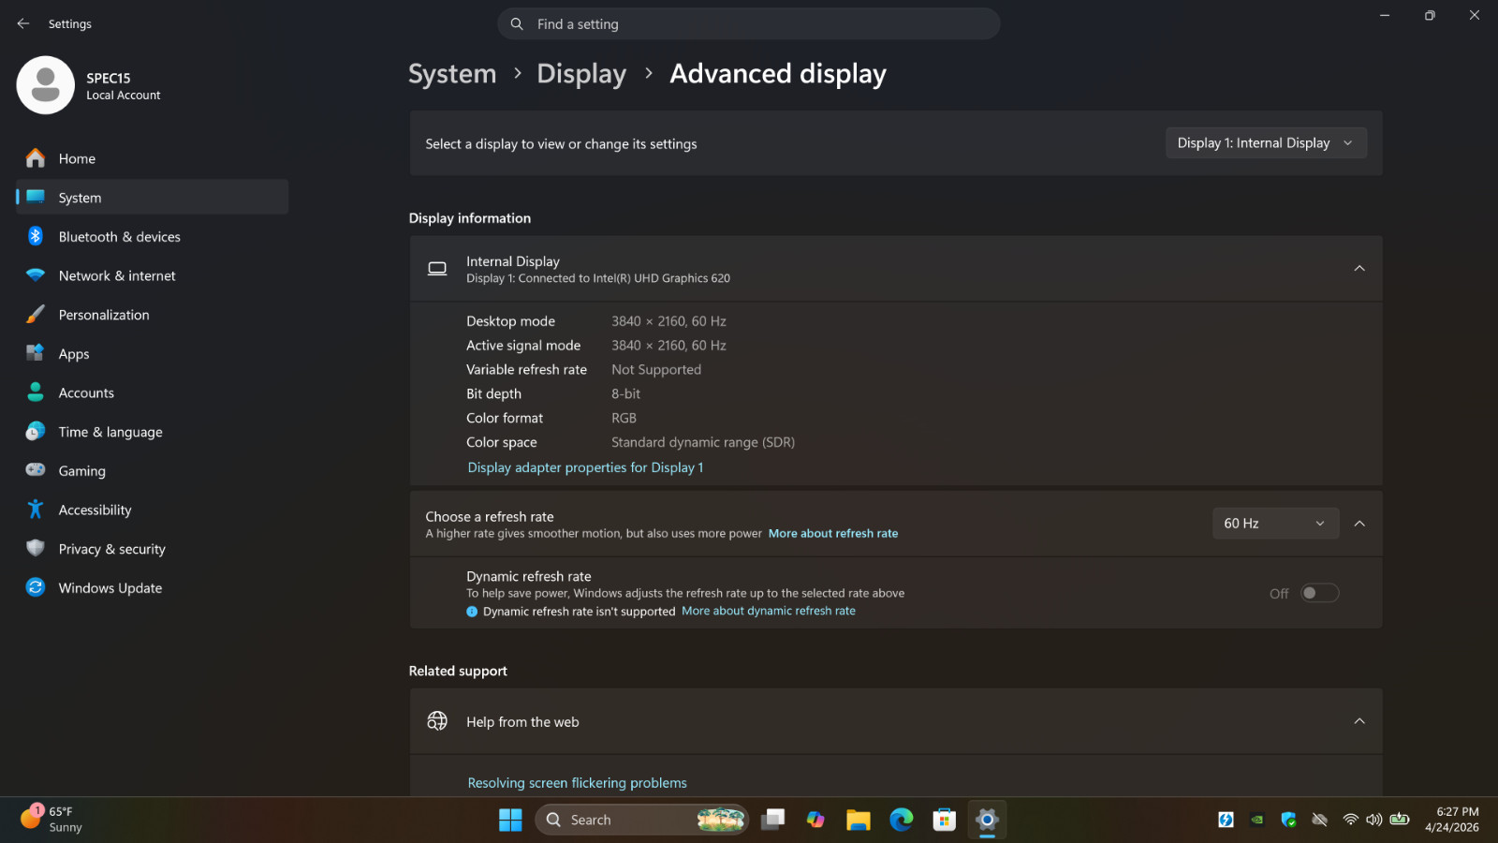
Task: Open Bluetooth & devices settings
Action: pos(153,237)
